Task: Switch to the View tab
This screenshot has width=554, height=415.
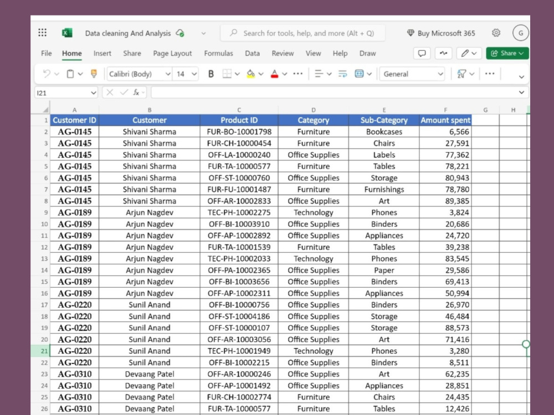Action: click(x=314, y=53)
